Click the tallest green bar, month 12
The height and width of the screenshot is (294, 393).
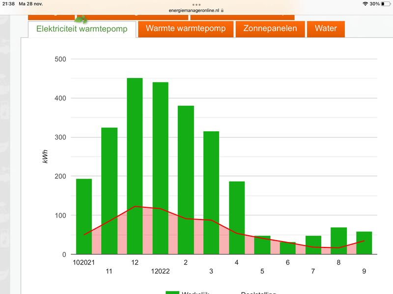click(x=135, y=166)
